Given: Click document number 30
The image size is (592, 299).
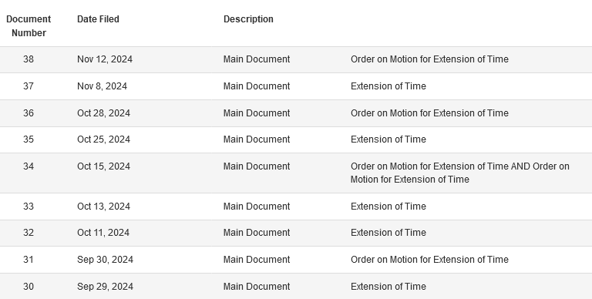Looking at the screenshot, I should pyautogui.click(x=29, y=287).
